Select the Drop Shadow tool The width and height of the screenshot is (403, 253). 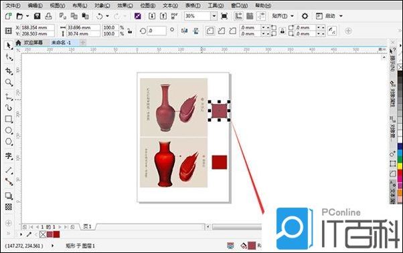9,196
